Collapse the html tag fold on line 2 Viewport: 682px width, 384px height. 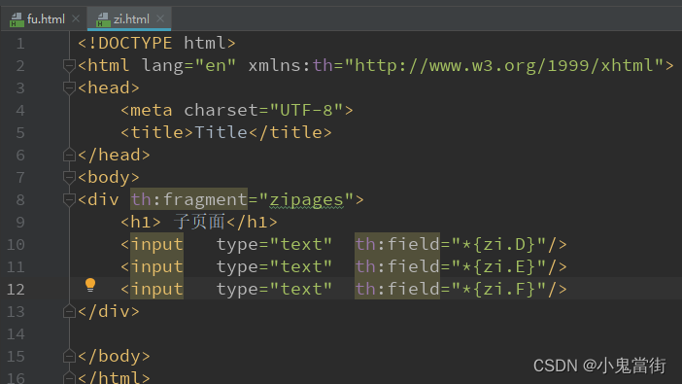pos(69,66)
